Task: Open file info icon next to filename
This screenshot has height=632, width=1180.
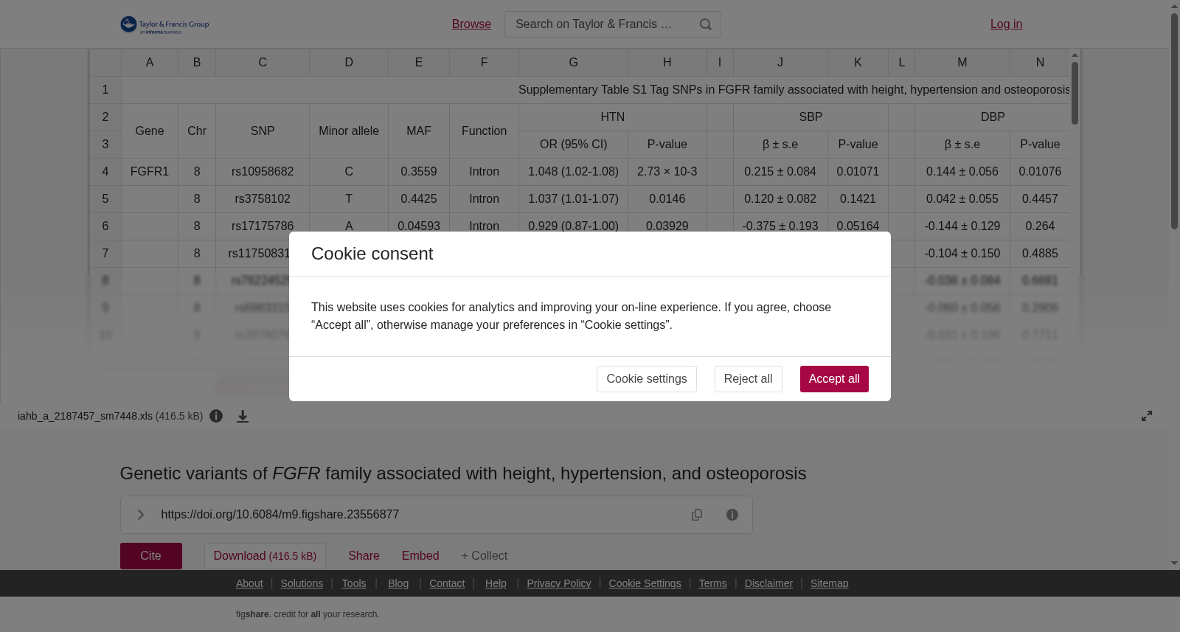Action: pos(216,416)
